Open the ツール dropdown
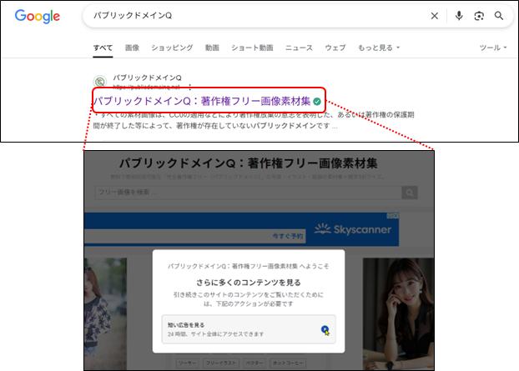Viewport: 519px width, 371px height. [492, 48]
